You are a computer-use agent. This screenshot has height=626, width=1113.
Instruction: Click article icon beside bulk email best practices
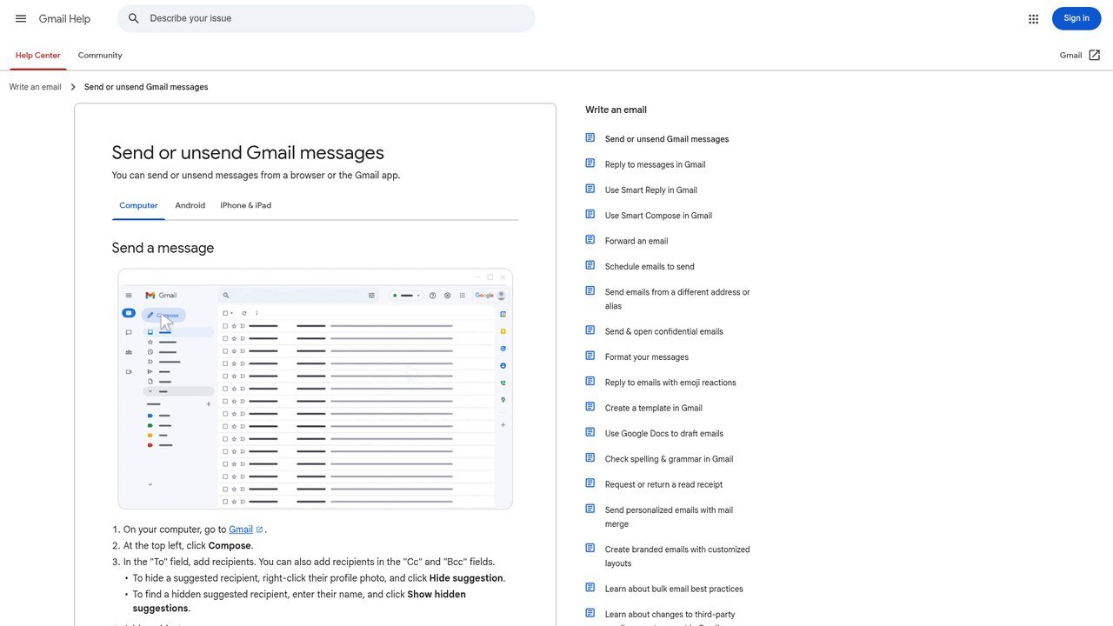(x=590, y=588)
